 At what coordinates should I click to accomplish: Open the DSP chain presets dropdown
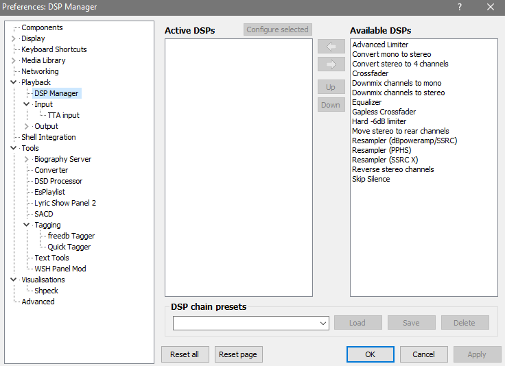pos(323,323)
